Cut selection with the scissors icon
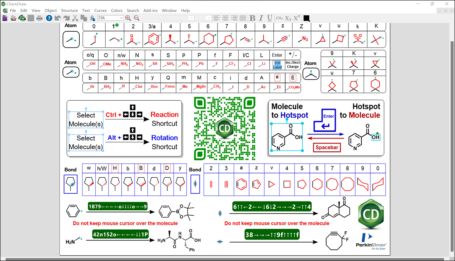 click(x=75, y=18)
